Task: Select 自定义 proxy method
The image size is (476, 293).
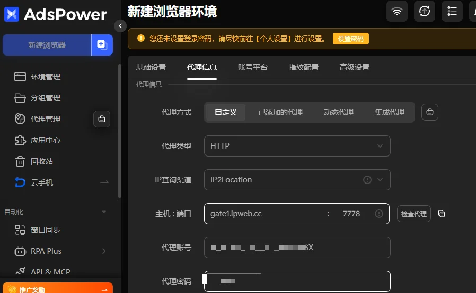Action: pyautogui.click(x=226, y=112)
